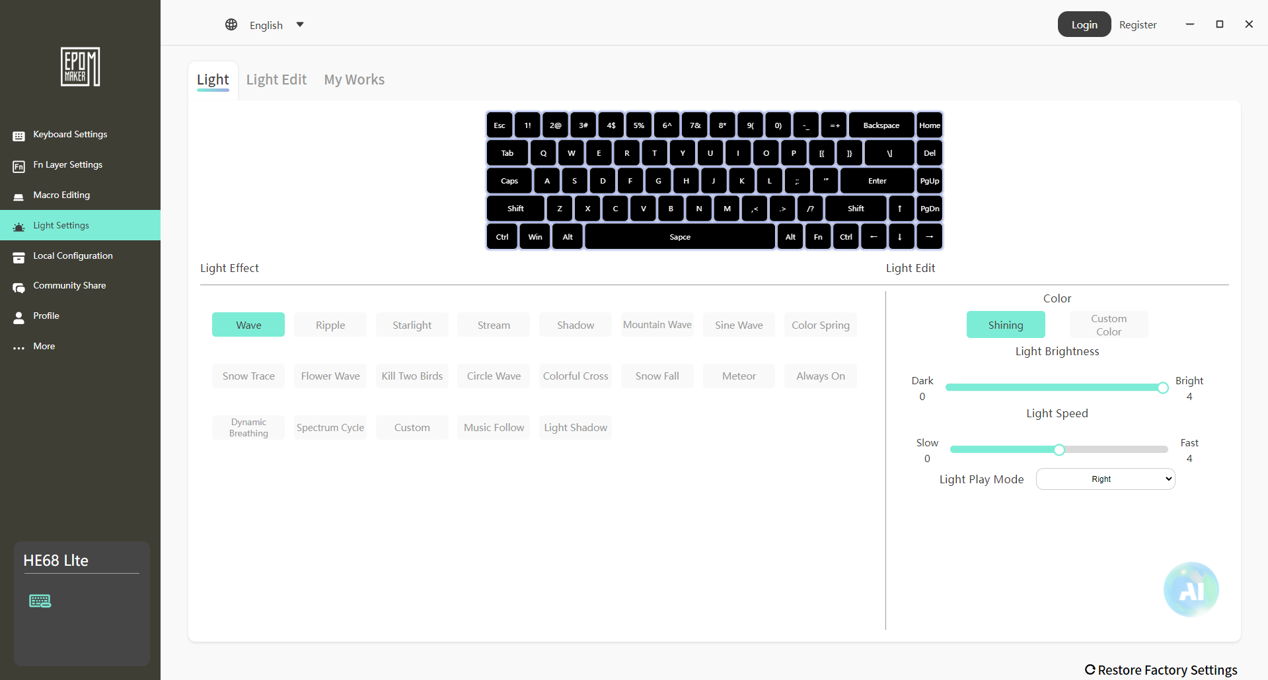The image size is (1268, 680).
Task: Open Fn Layer Settings from the sidebar
Action: point(80,165)
